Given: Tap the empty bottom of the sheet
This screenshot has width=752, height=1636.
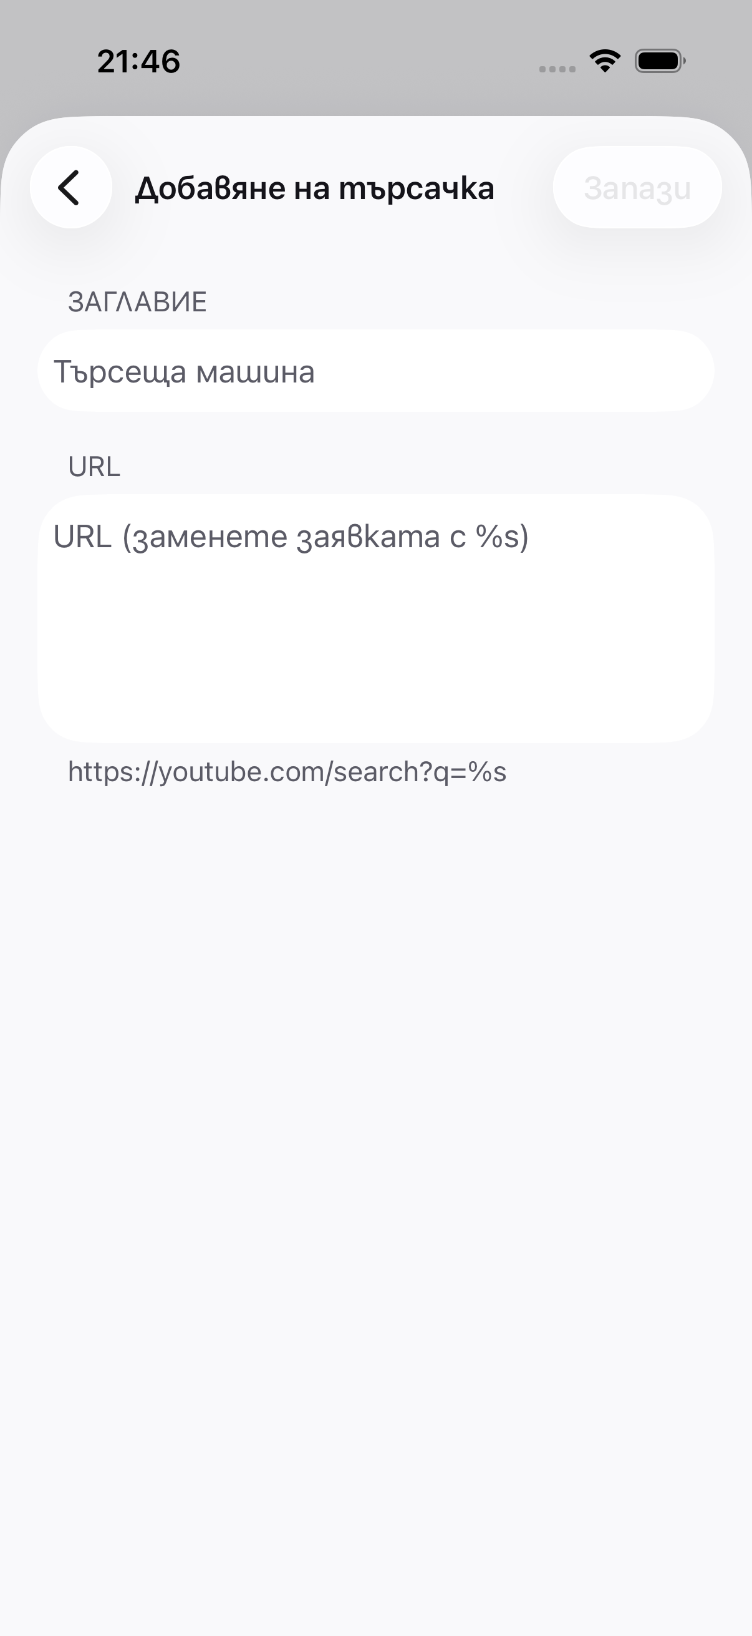Looking at the screenshot, I should pyautogui.click(x=375, y=1524).
